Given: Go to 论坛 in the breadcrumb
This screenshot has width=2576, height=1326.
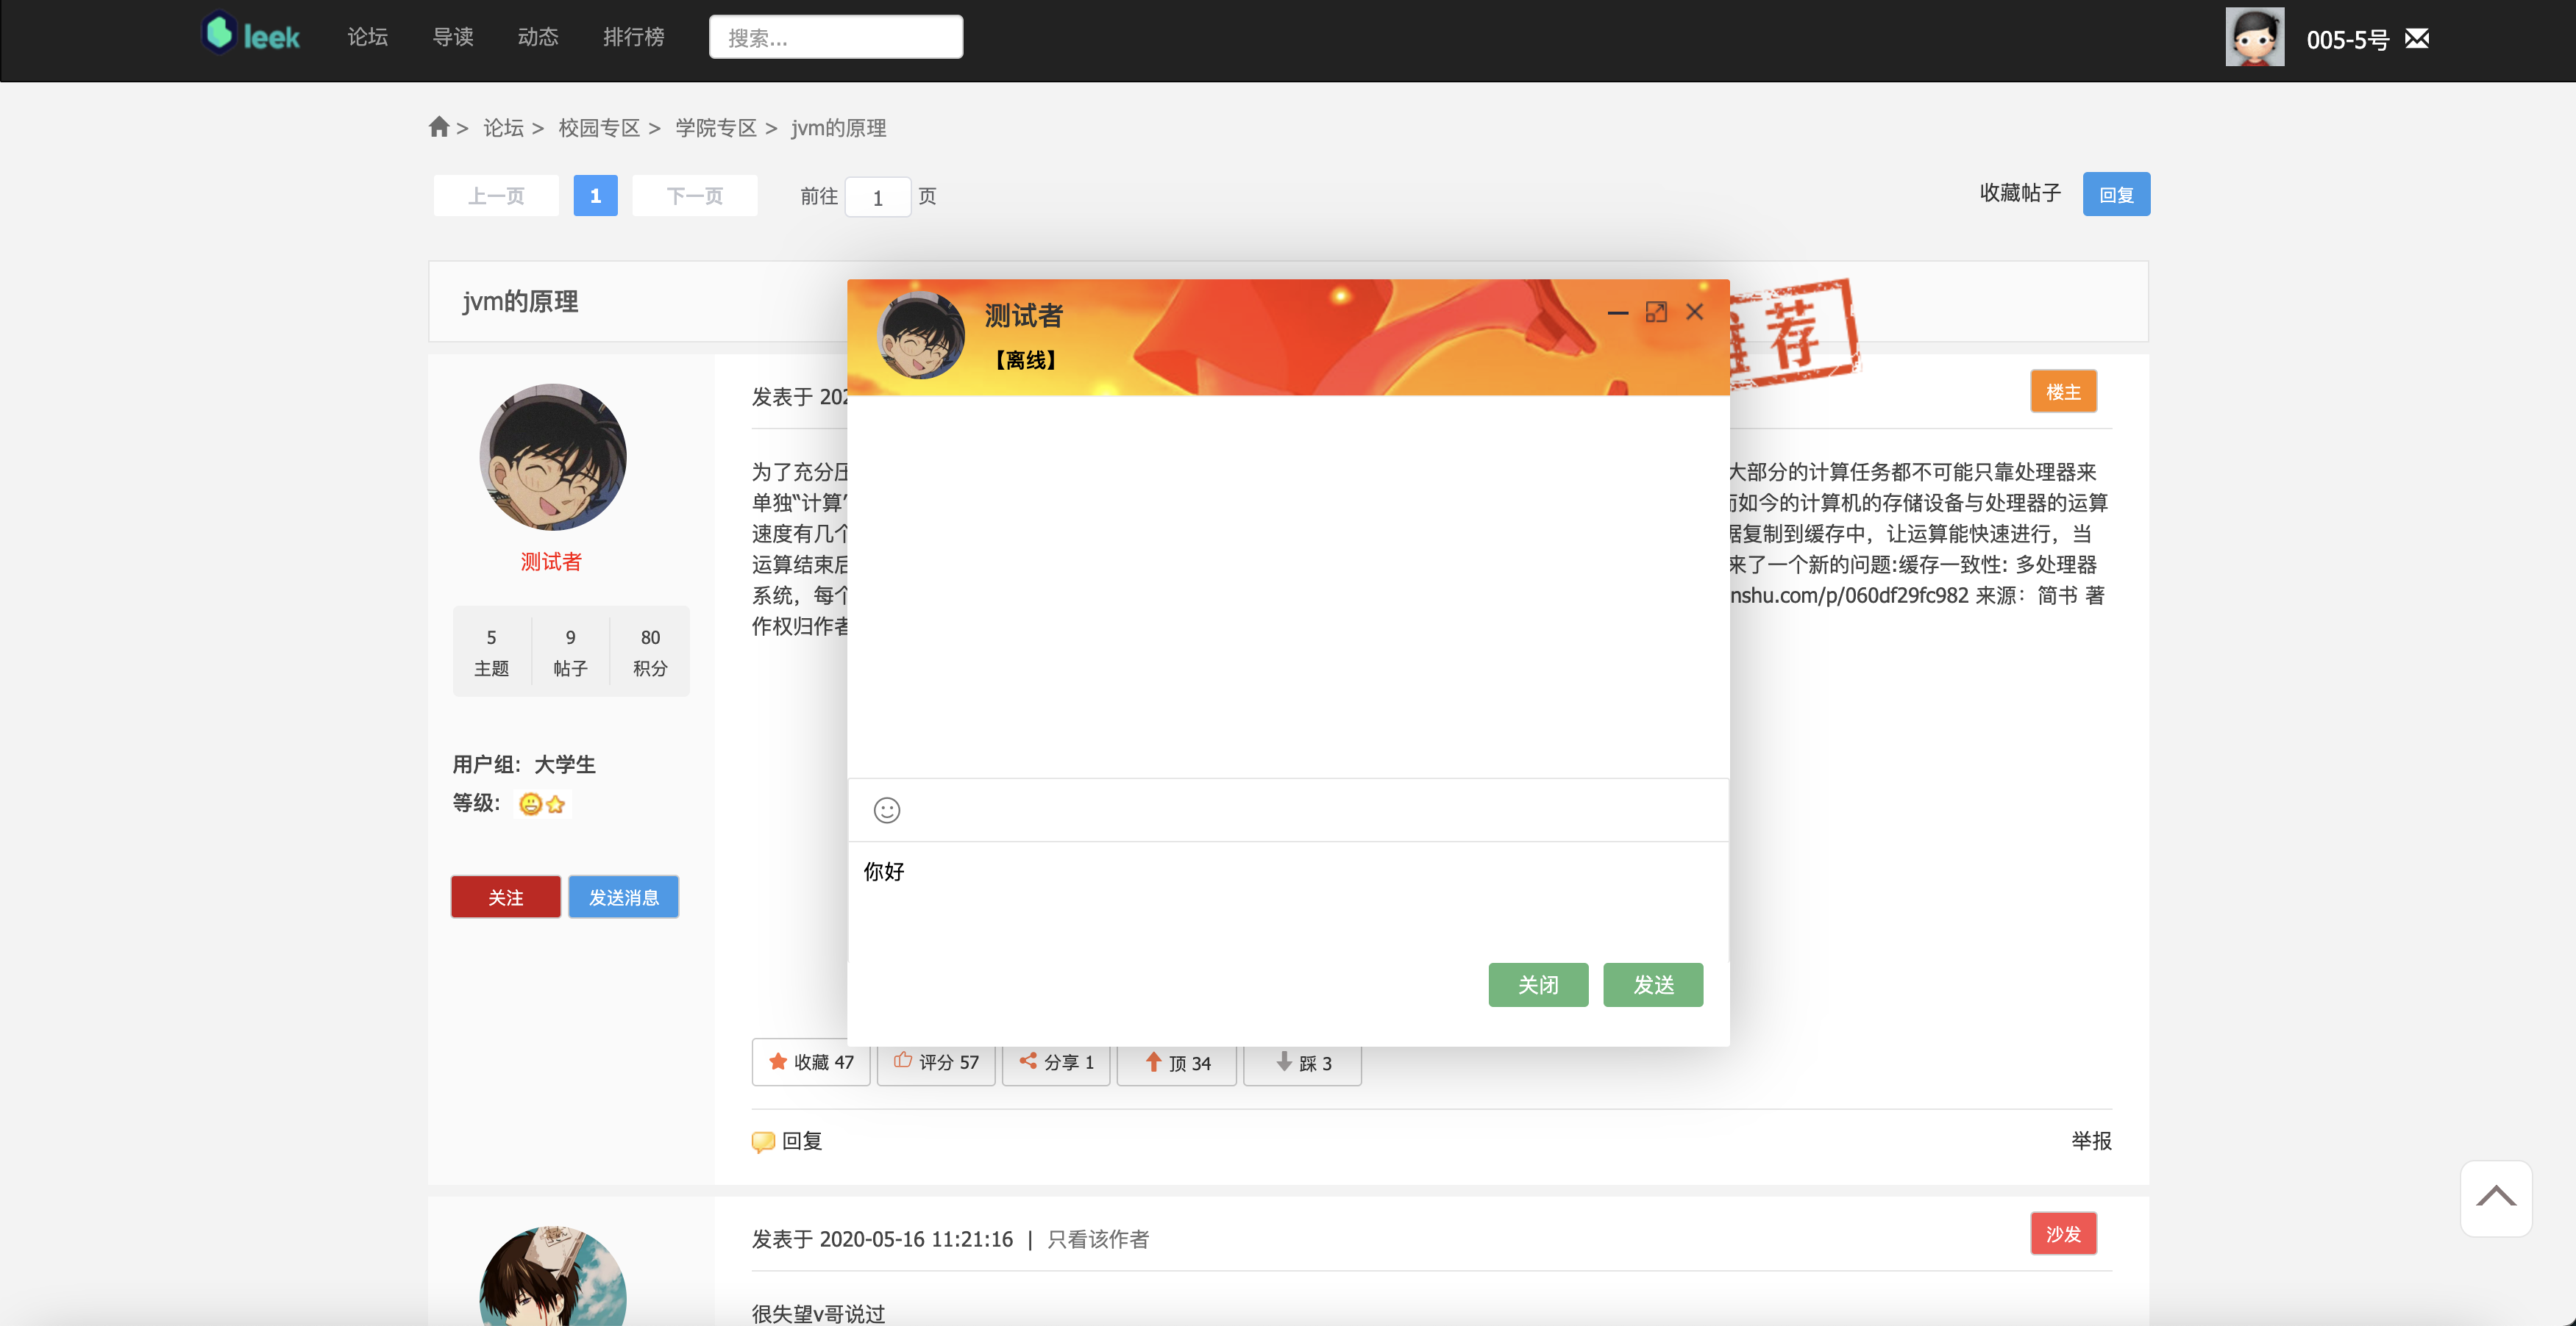Looking at the screenshot, I should (x=503, y=128).
